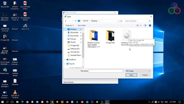184x104 pixels.
Task: Open Youtube Music folder in the navigation pane
Action: pos(75,55)
